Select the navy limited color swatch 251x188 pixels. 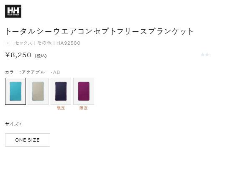61,91
